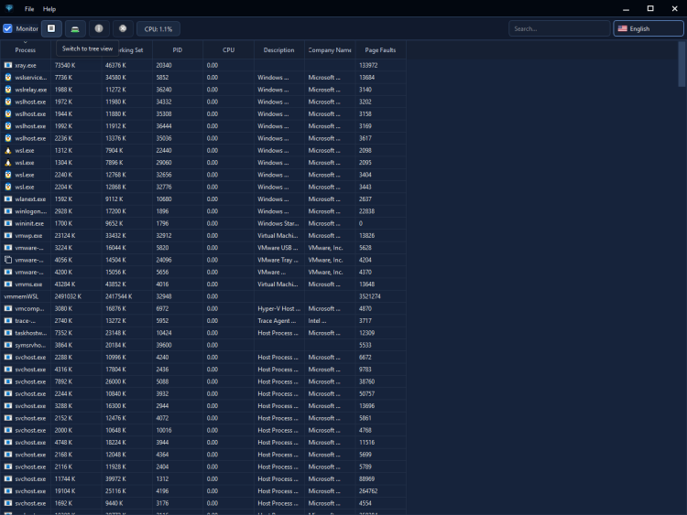This screenshot has height=515, width=687.
Task: Click working set value 2417544 K
Action: click(x=119, y=296)
